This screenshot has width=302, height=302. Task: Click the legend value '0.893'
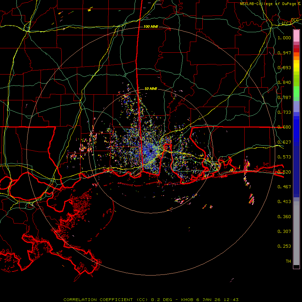pos(284,67)
